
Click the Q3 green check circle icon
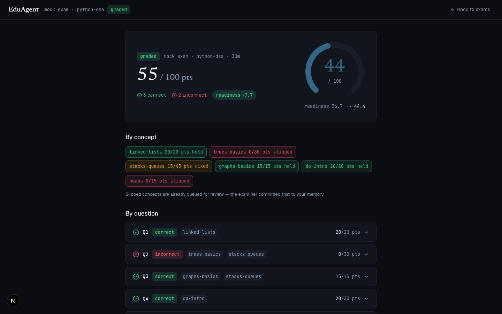136,277
